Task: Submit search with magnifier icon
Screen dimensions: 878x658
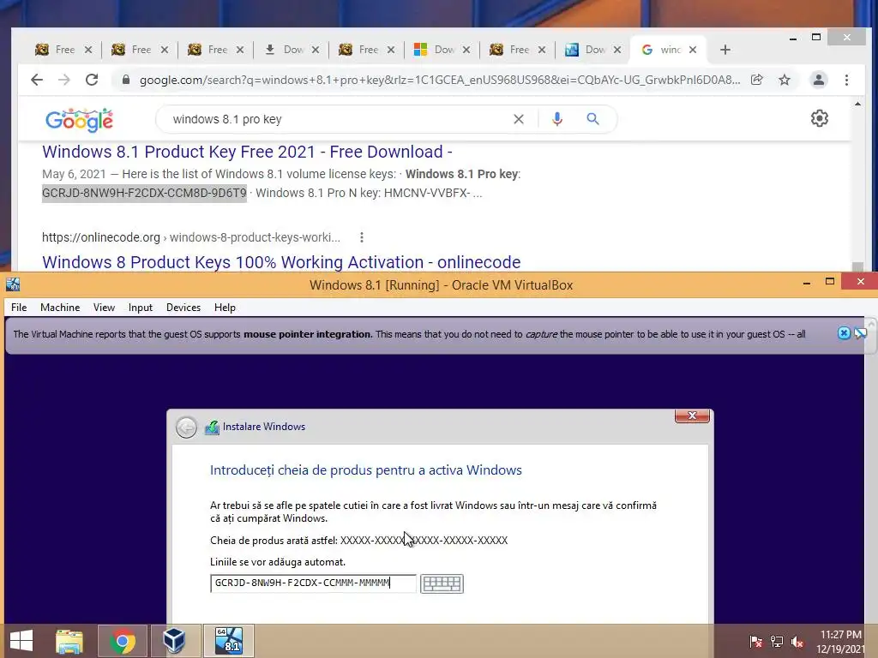Action: (593, 118)
